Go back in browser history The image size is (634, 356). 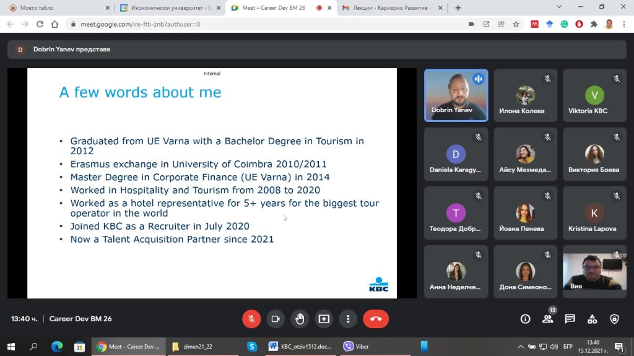[10, 24]
